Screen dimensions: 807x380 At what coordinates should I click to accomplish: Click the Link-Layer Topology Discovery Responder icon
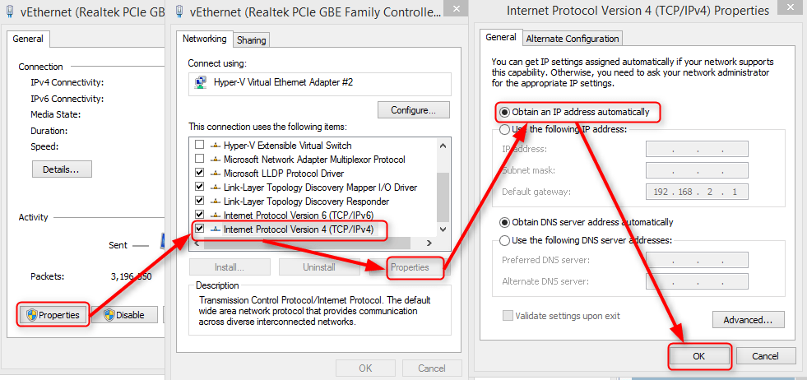tap(216, 202)
